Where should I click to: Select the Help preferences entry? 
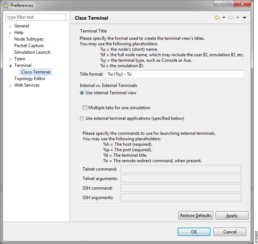coord(19,33)
